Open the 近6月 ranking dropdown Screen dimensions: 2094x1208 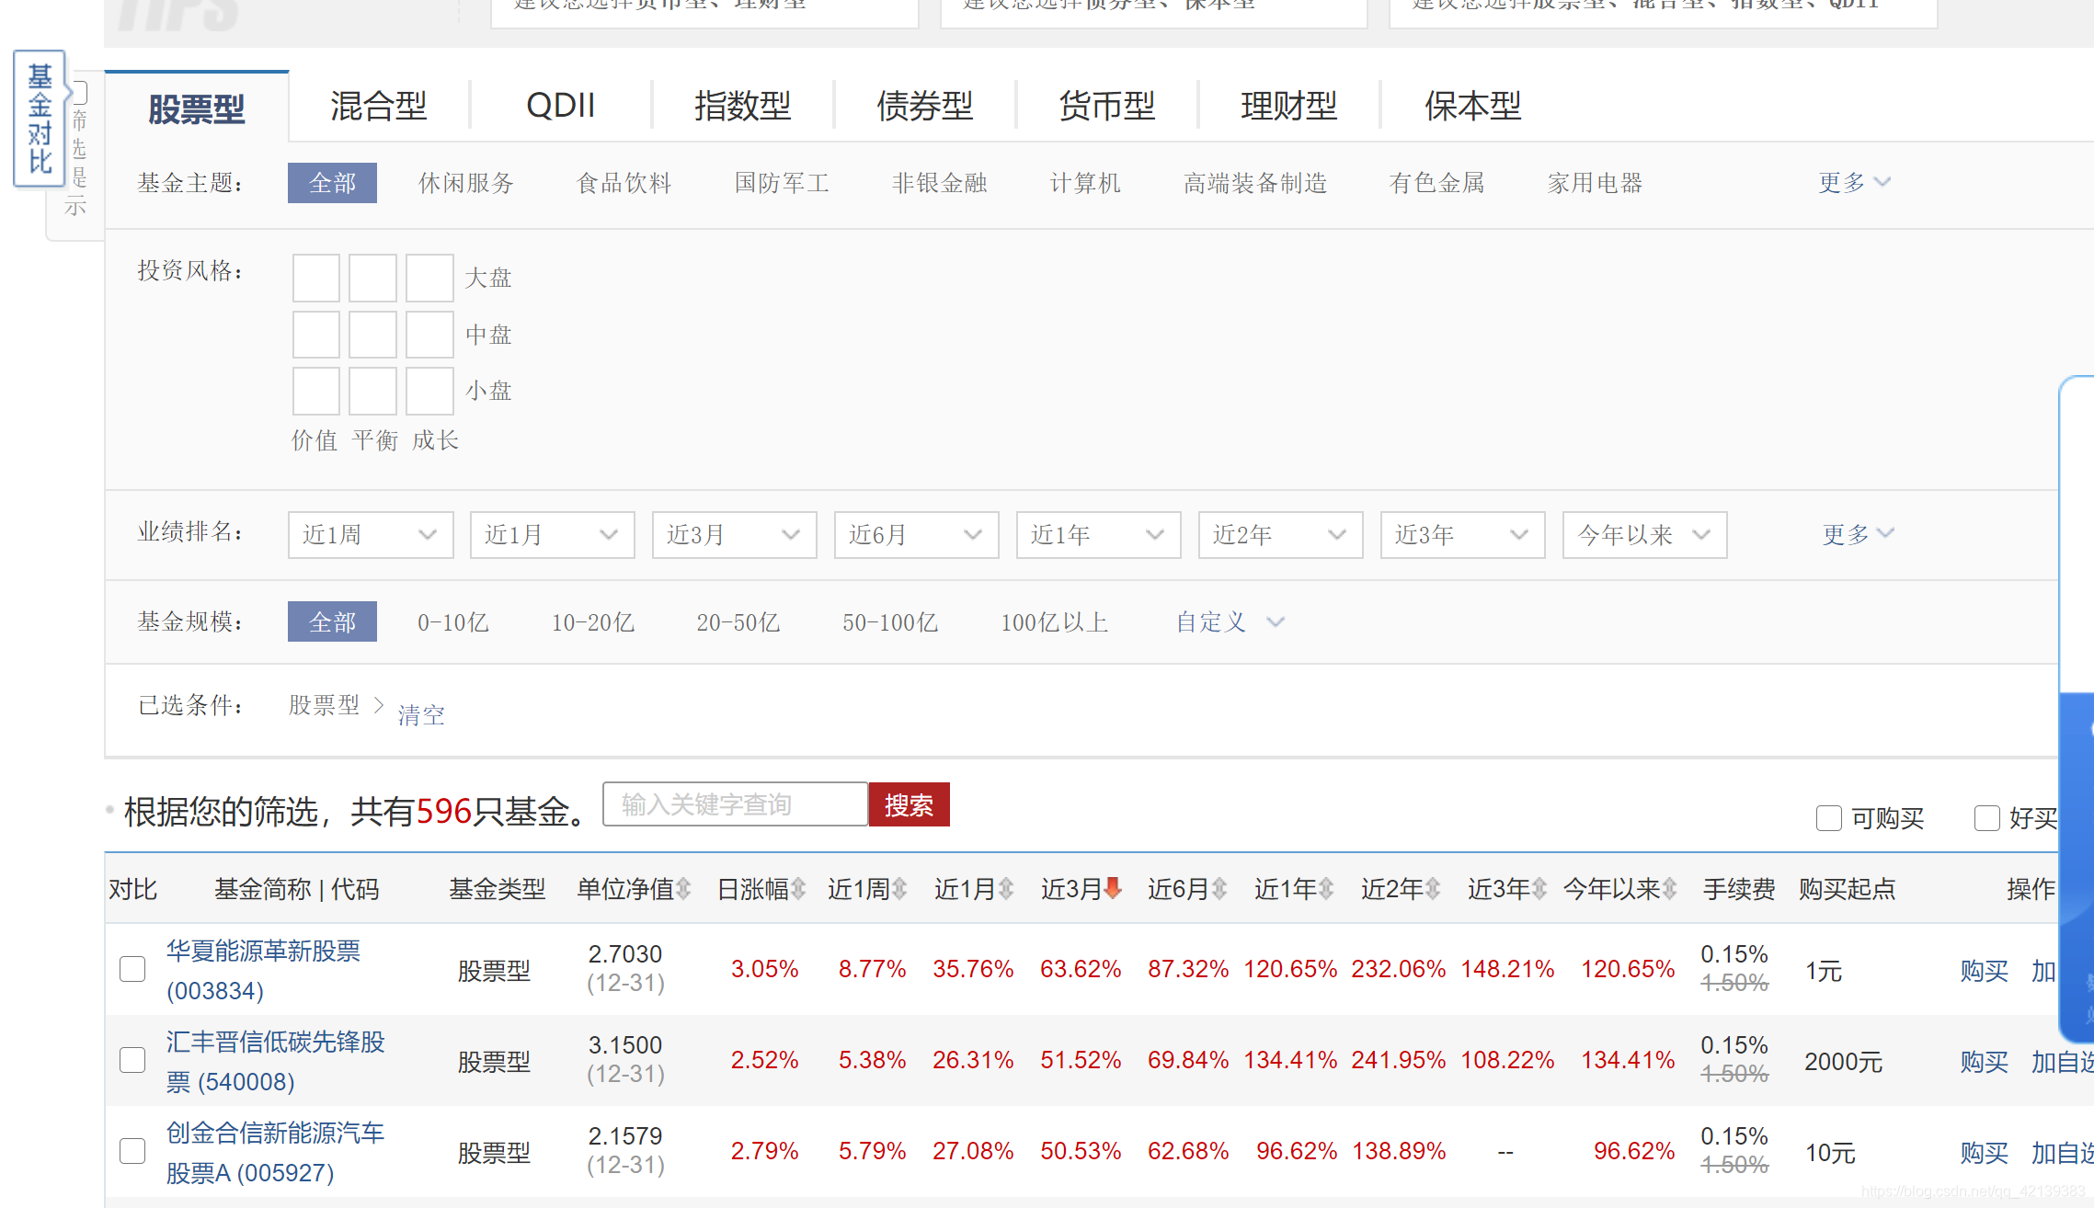click(917, 535)
